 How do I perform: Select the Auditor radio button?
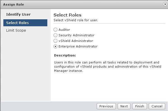pos(55,30)
